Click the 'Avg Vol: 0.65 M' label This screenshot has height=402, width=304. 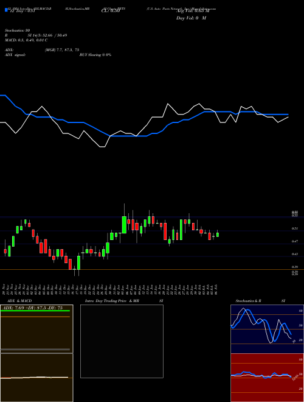(x=192, y=11)
